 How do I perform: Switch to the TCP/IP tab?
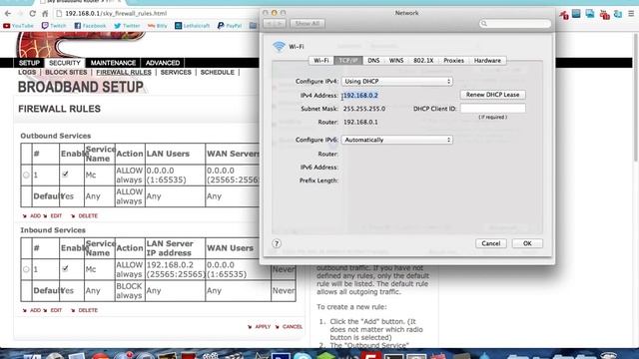tap(348, 60)
